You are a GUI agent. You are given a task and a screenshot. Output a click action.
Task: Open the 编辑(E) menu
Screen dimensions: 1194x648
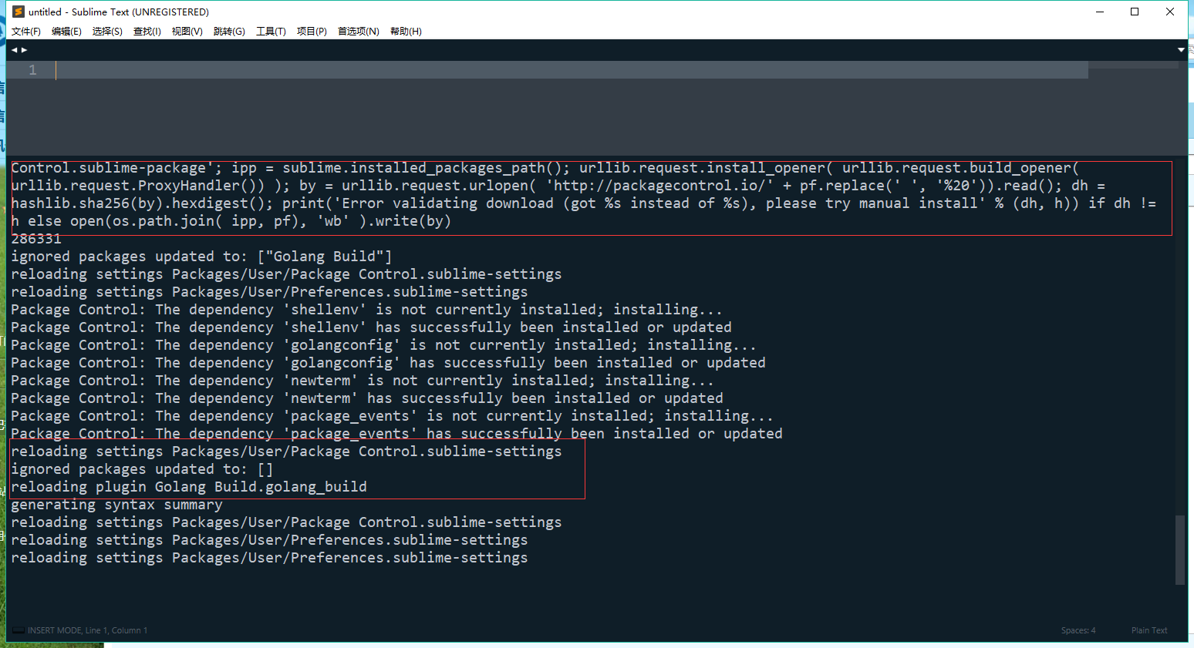[x=66, y=32]
